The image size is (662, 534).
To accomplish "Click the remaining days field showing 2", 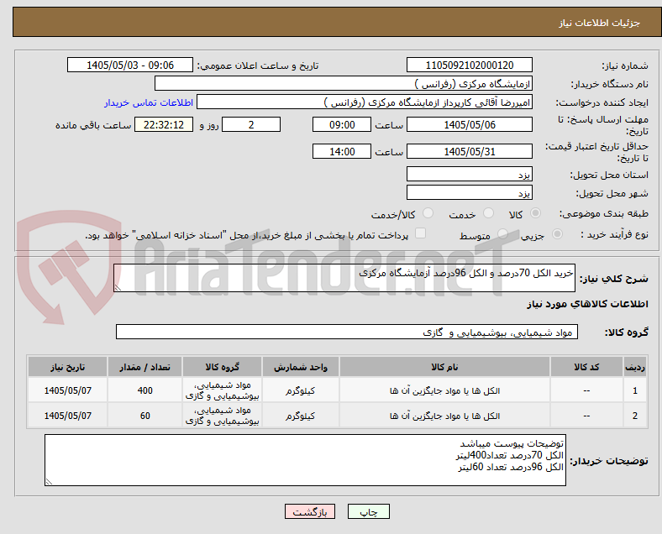I will click(251, 125).
